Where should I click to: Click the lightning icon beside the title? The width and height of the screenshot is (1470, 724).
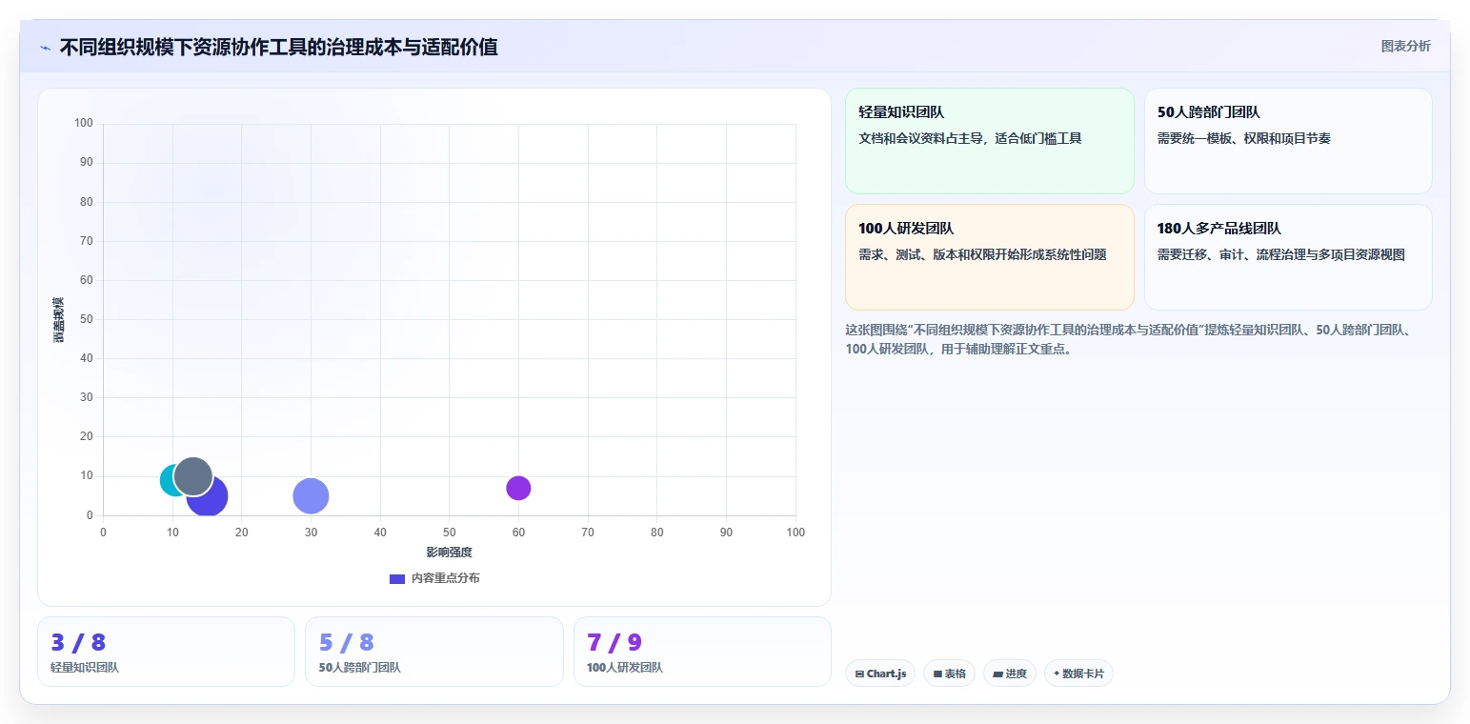coord(46,48)
